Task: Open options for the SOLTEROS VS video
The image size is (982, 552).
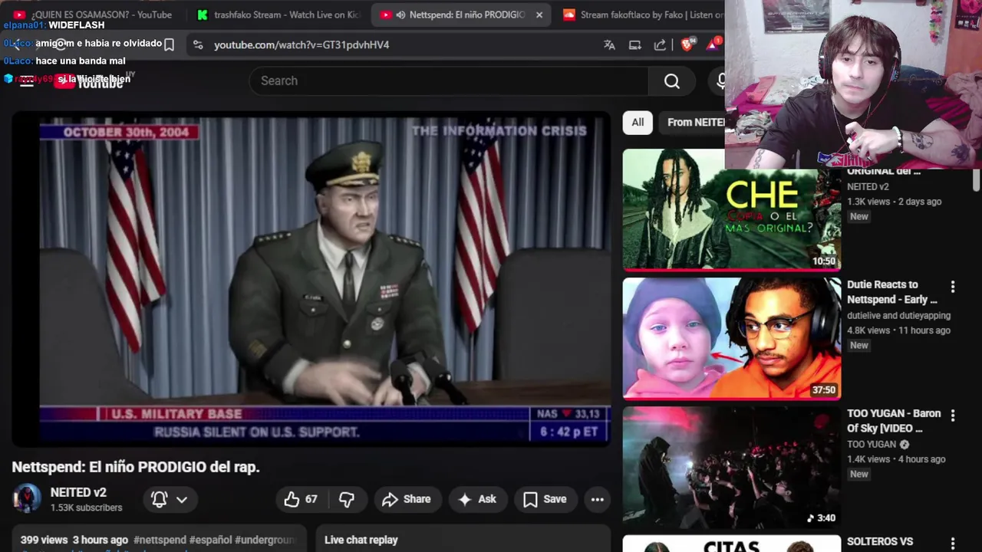Action: click(953, 544)
